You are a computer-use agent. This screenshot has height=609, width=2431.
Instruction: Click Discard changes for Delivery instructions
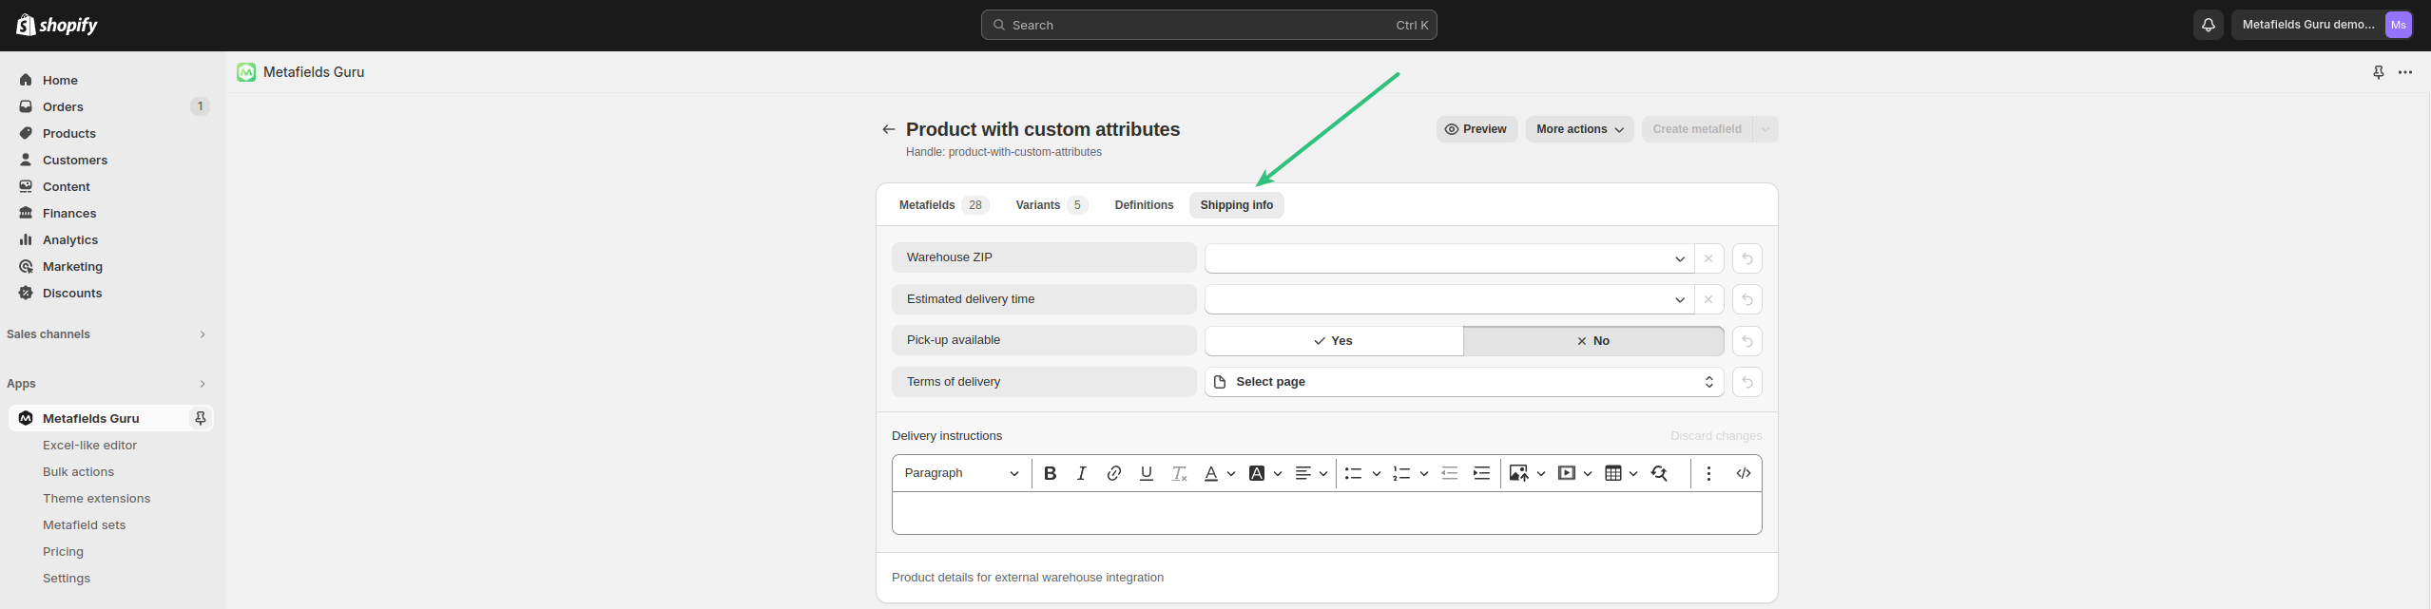(x=1716, y=436)
